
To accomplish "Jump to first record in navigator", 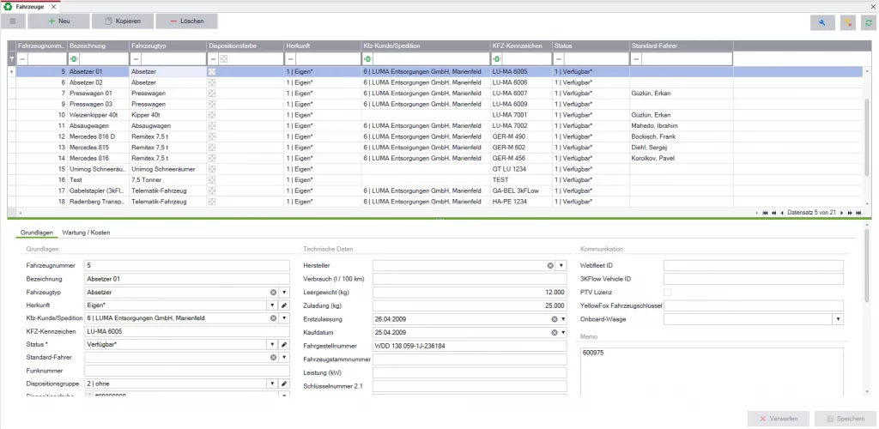I will tap(765, 213).
